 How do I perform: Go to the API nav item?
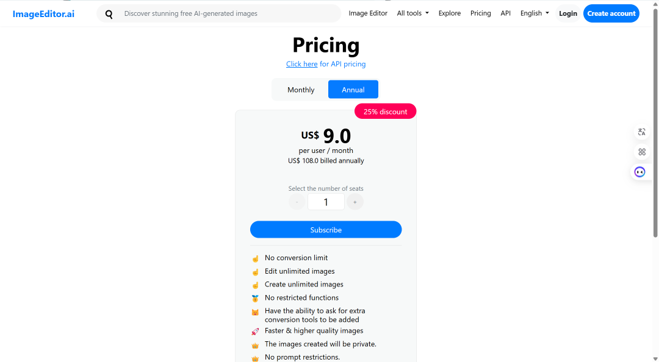506,13
